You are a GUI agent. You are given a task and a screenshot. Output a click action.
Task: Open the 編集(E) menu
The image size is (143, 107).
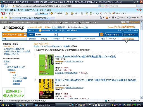[x=13, y=10]
